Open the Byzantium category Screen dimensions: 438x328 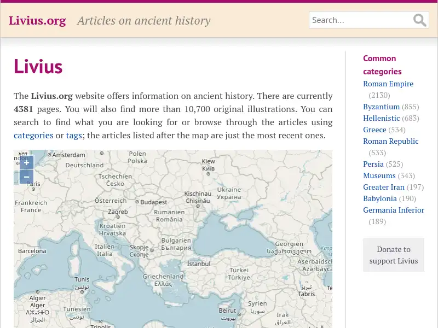[382, 107]
